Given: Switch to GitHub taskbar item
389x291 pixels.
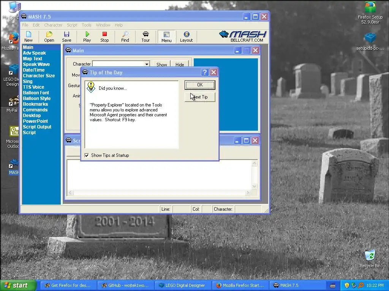Looking at the screenshot, I should (x=125, y=285).
